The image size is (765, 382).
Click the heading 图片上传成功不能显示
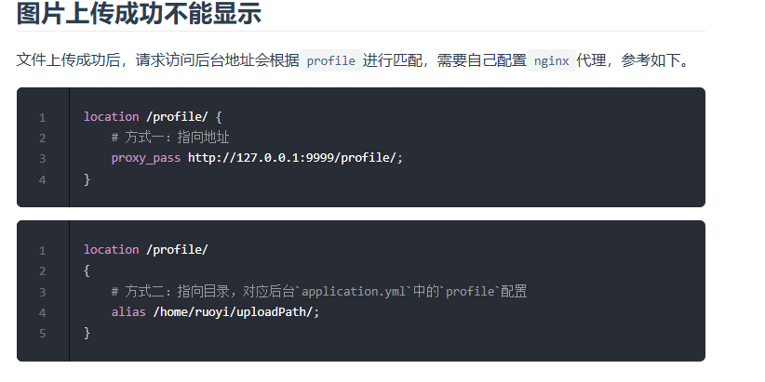point(139,13)
